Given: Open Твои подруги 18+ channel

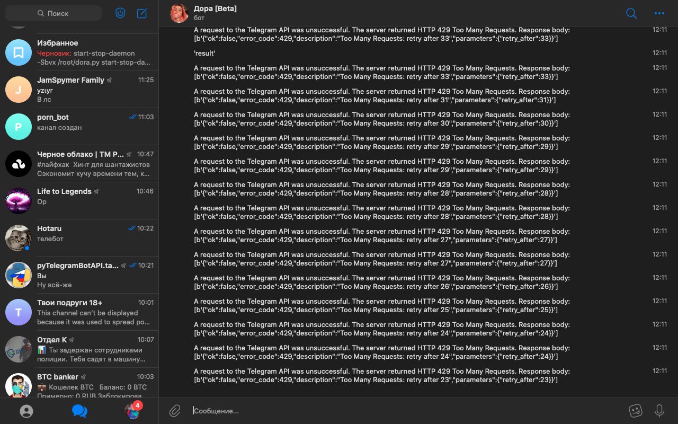Looking at the screenshot, I should click(79, 312).
